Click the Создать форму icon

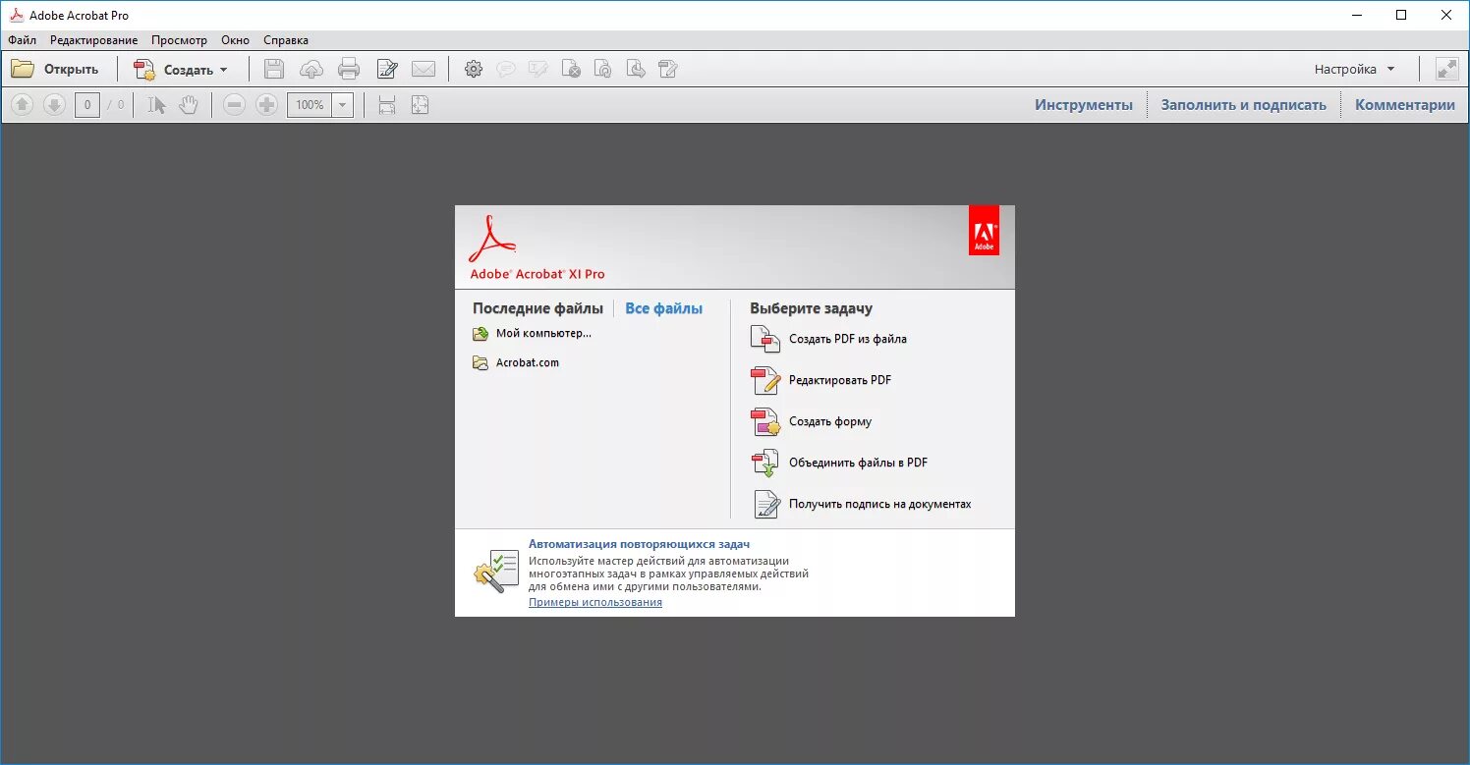click(765, 421)
